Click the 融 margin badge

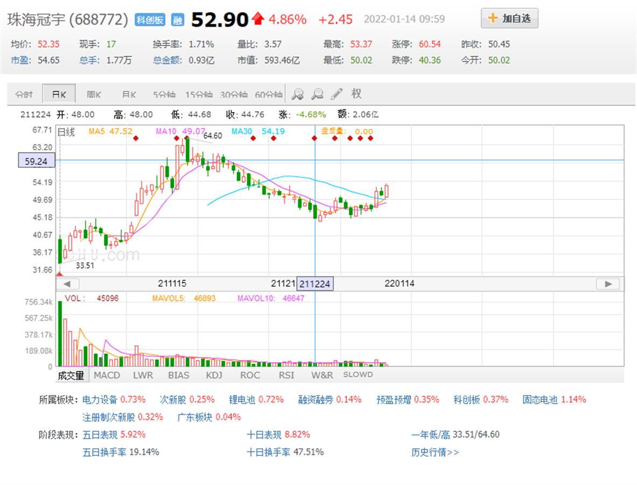pyautogui.click(x=178, y=19)
